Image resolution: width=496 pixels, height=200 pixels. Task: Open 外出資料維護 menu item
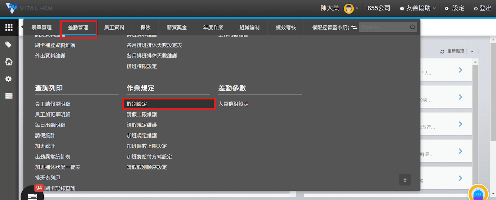click(x=50, y=56)
